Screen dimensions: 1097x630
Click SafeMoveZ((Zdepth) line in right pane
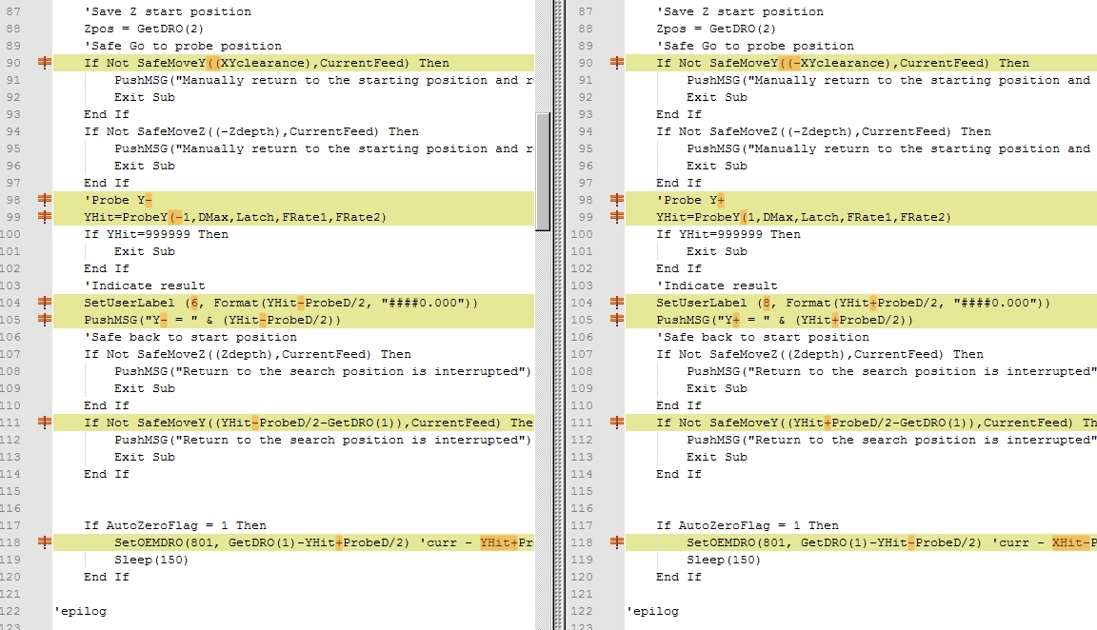[820, 354]
